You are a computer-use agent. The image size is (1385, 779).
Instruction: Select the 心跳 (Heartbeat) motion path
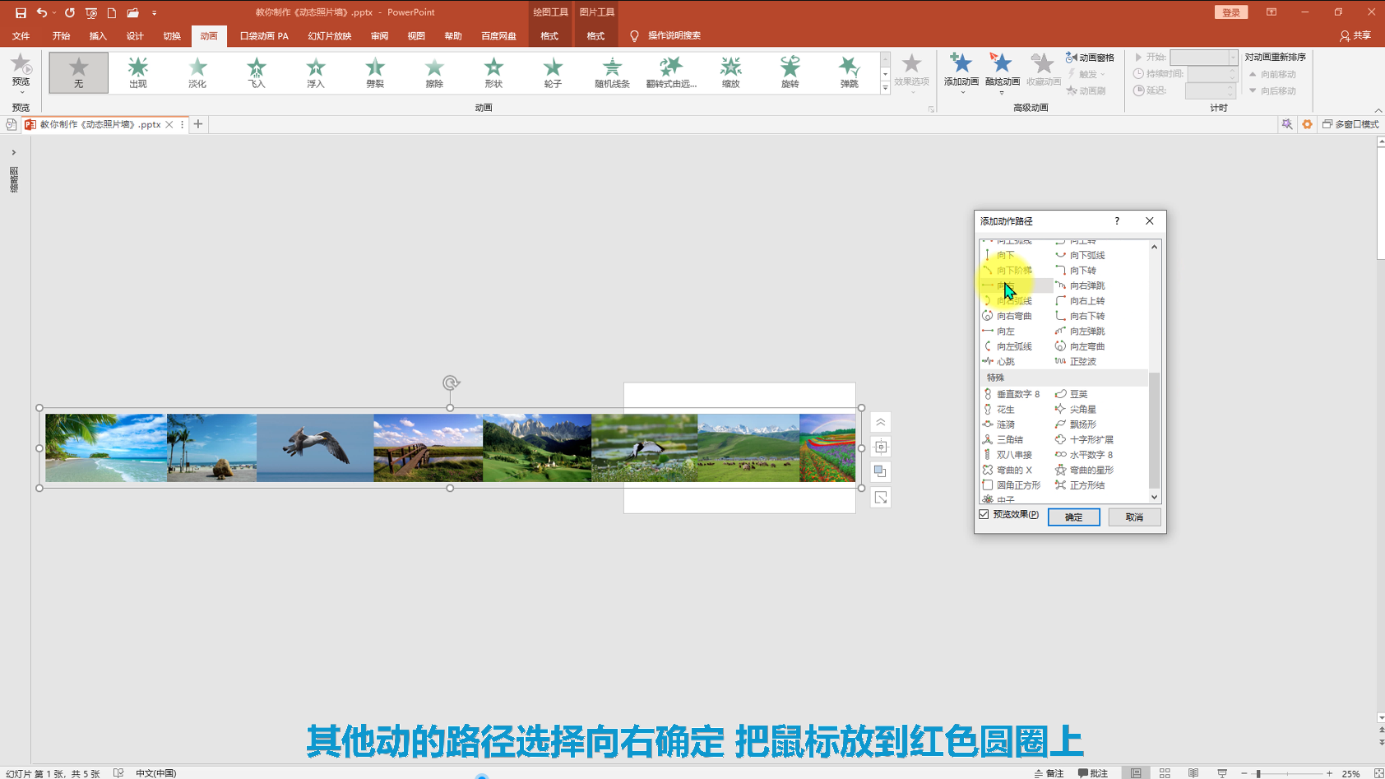point(1005,362)
